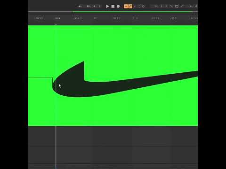Click the square Stop button
This screenshot has height=169, width=226.
(113, 6)
